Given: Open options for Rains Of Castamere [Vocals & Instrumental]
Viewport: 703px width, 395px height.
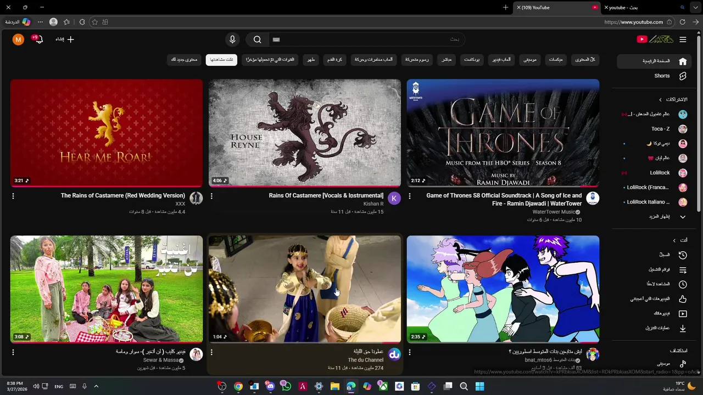Looking at the screenshot, I should point(211,196).
